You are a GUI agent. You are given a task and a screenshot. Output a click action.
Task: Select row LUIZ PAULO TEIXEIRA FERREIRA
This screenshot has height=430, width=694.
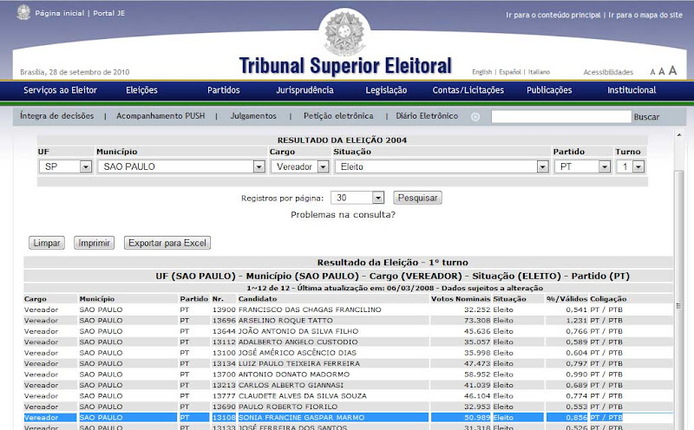point(348,363)
